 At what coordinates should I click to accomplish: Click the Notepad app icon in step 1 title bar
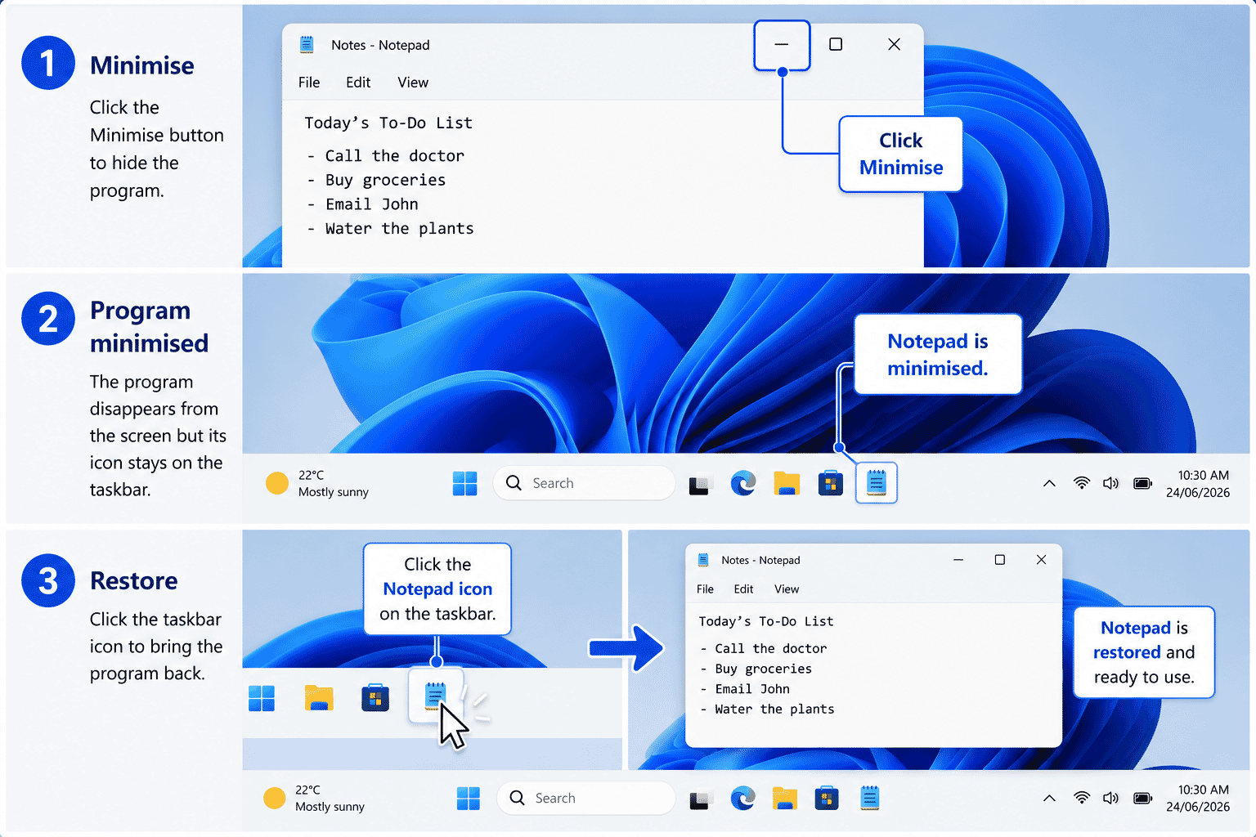pyautogui.click(x=307, y=44)
